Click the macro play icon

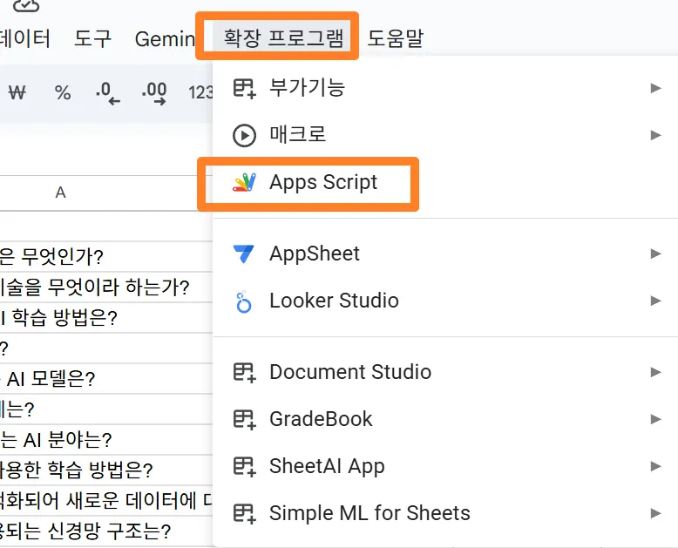[244, 135]
